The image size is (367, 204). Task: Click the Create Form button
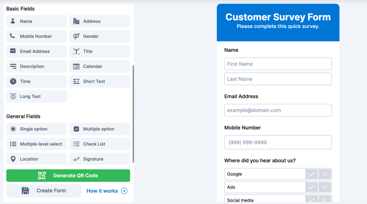44,191
